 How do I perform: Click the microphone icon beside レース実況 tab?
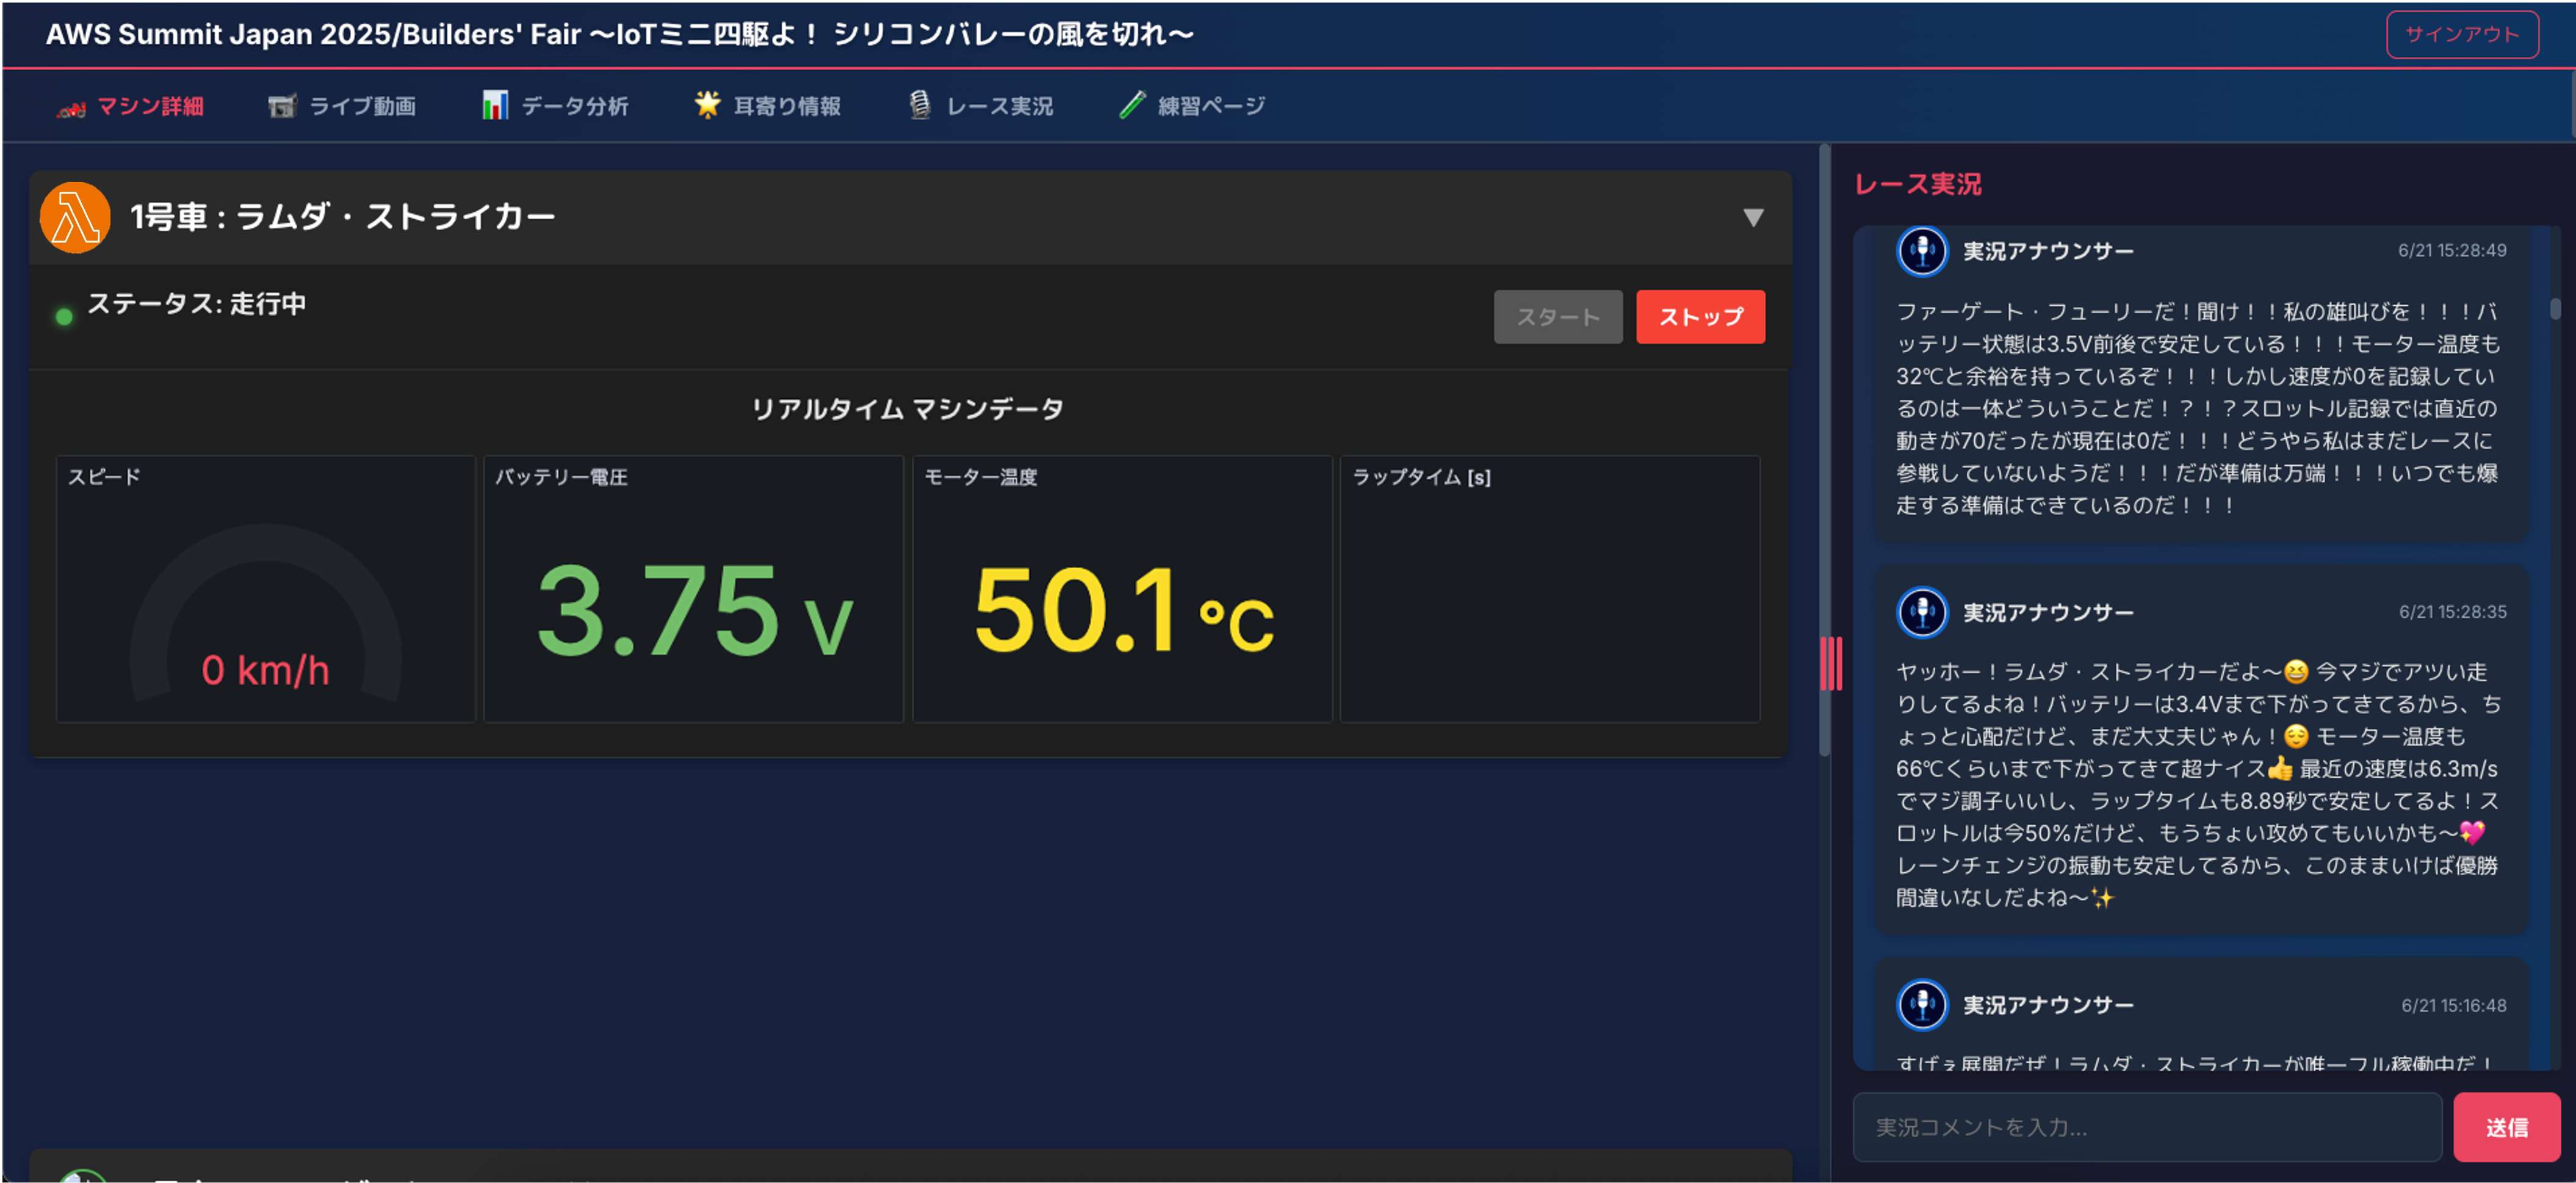(x=920, y=105)
